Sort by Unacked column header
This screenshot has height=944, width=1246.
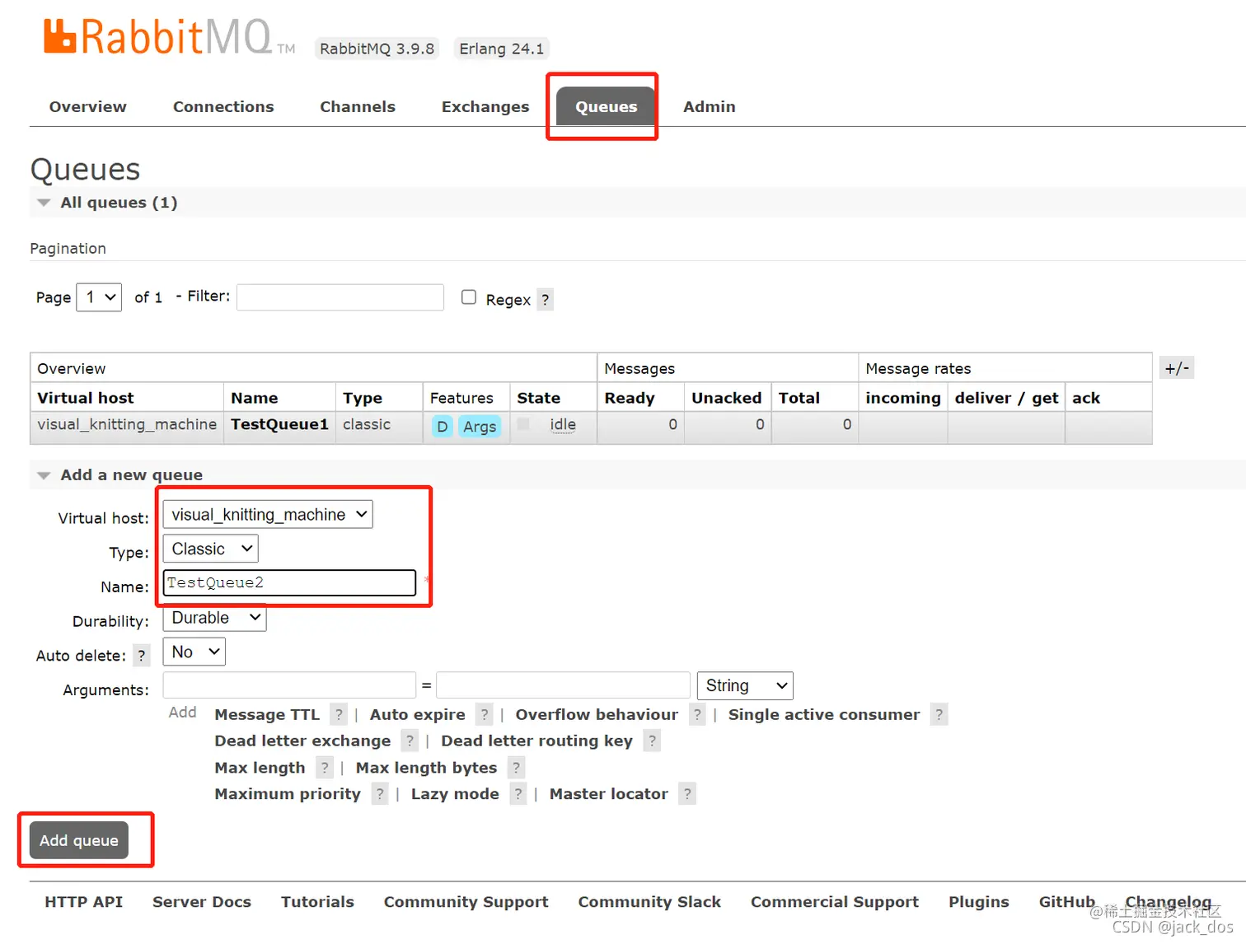tap(727, 398)
